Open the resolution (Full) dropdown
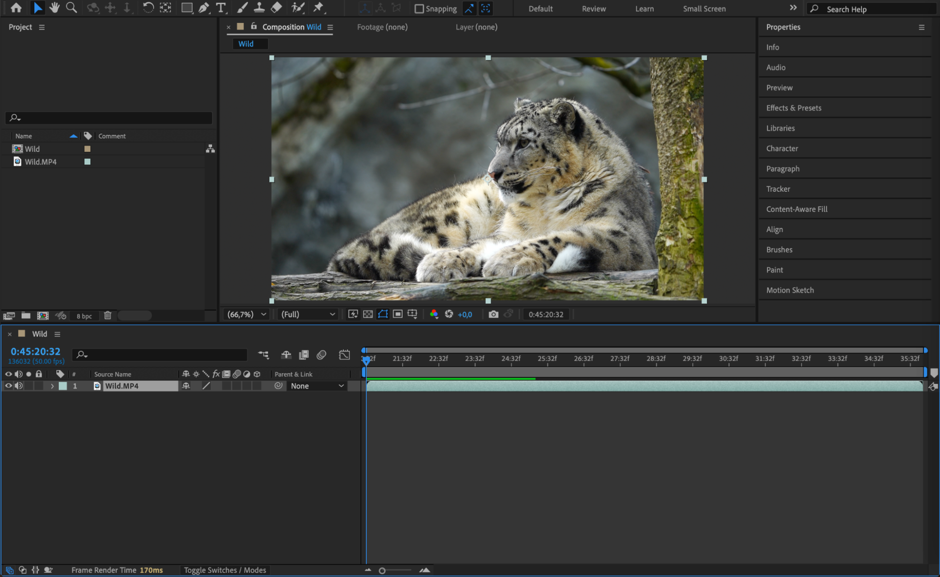 tap(308, 314)
